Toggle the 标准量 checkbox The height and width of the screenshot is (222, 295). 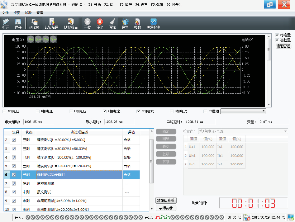[277, 35]
